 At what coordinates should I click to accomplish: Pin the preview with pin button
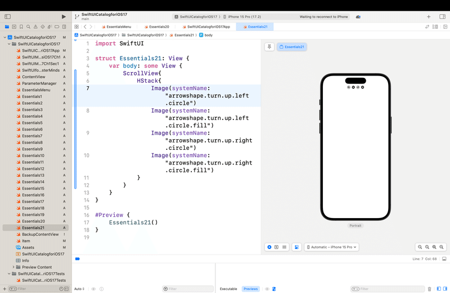[269, 47]
